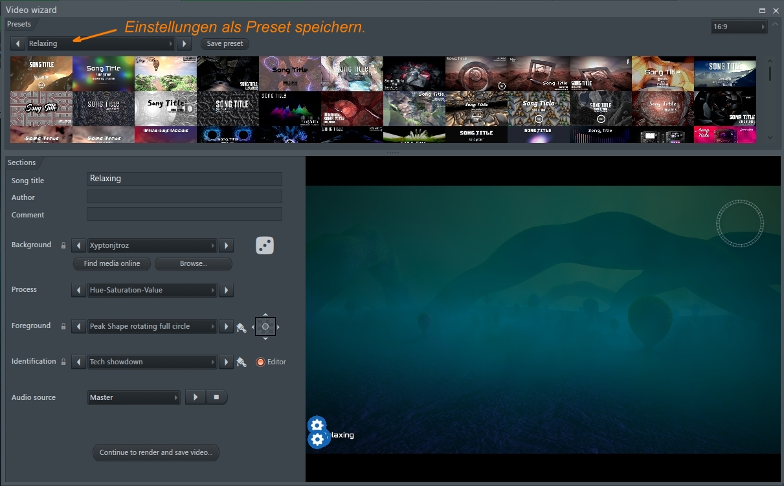Click Foreground position pad center

coord(265,326)
